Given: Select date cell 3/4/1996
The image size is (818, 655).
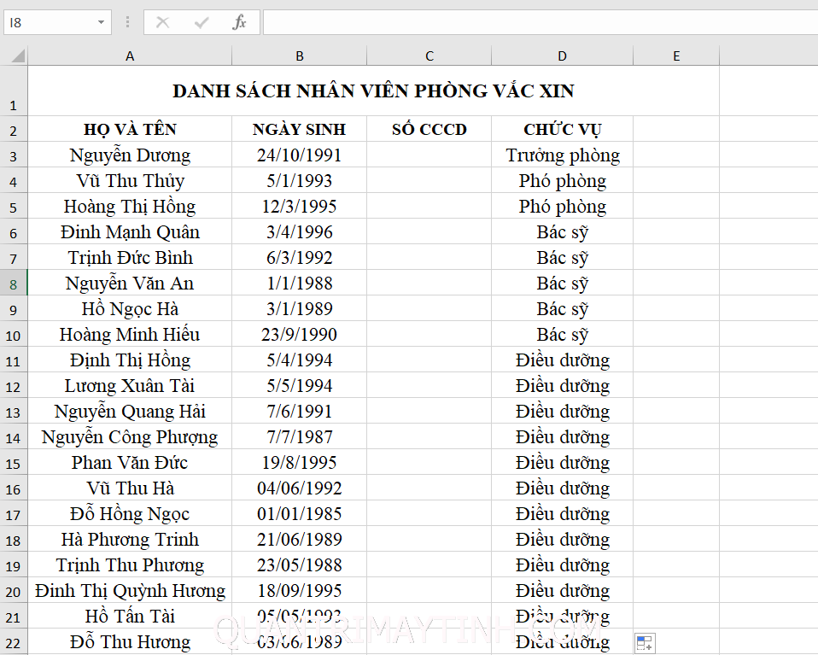Looking at the screenshot, I should [300, 231].
